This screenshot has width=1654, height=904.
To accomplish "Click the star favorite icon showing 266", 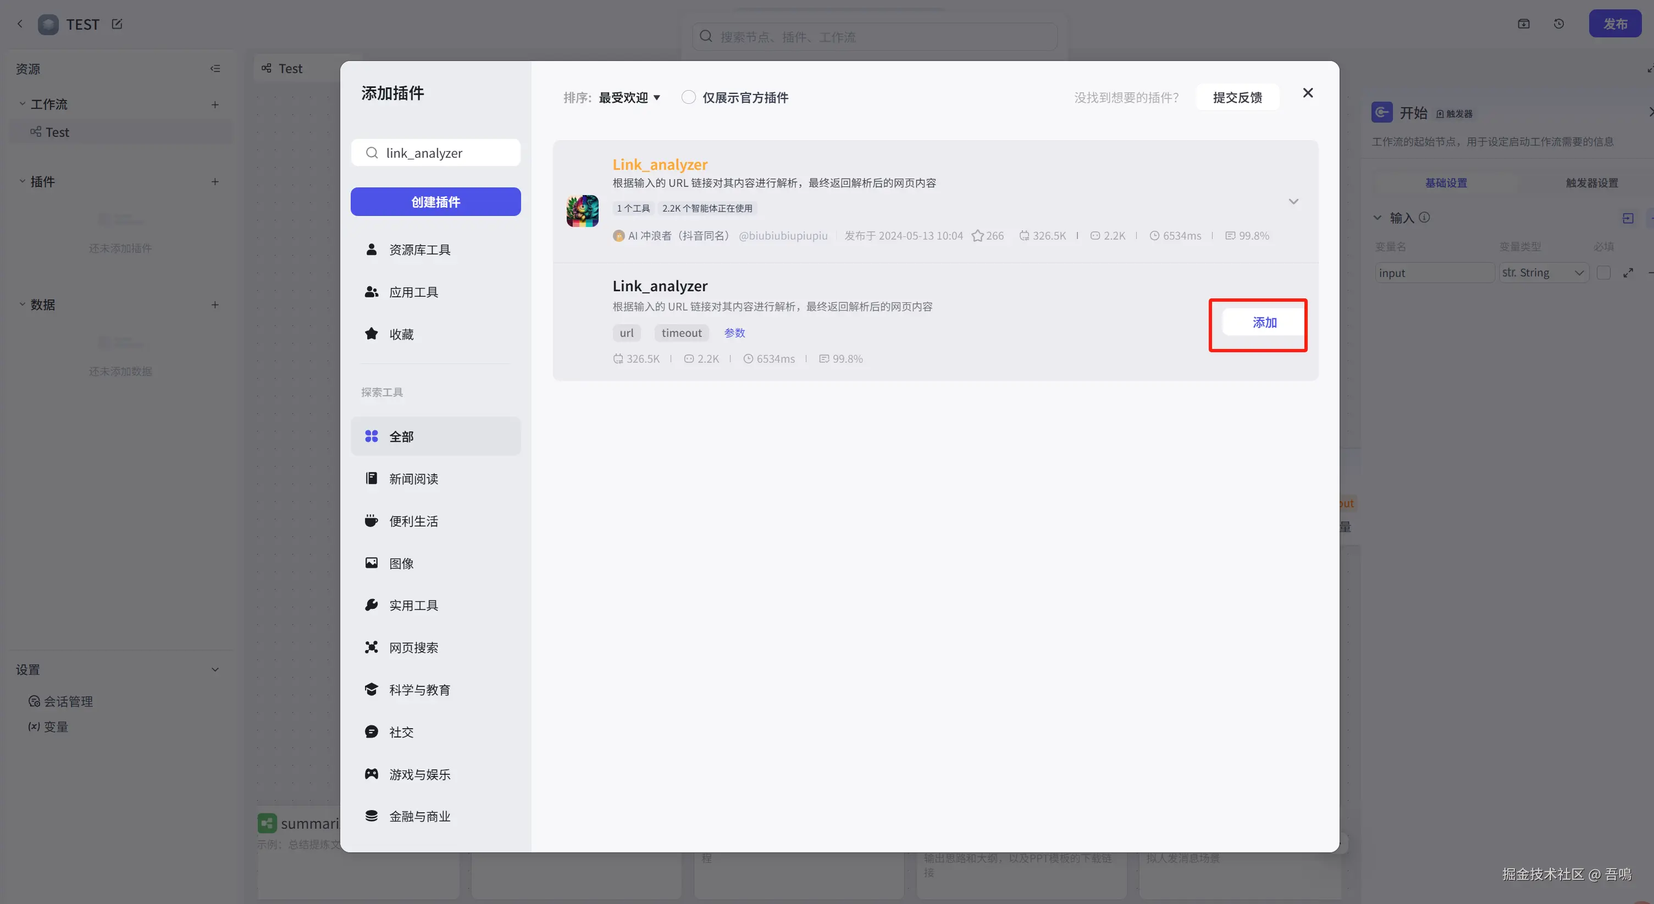I will [977, 236].
